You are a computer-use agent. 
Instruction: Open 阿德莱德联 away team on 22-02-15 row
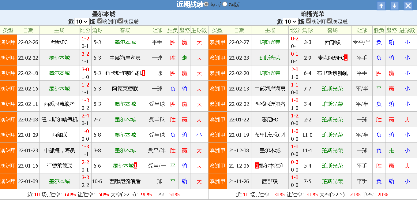point(125,89)
